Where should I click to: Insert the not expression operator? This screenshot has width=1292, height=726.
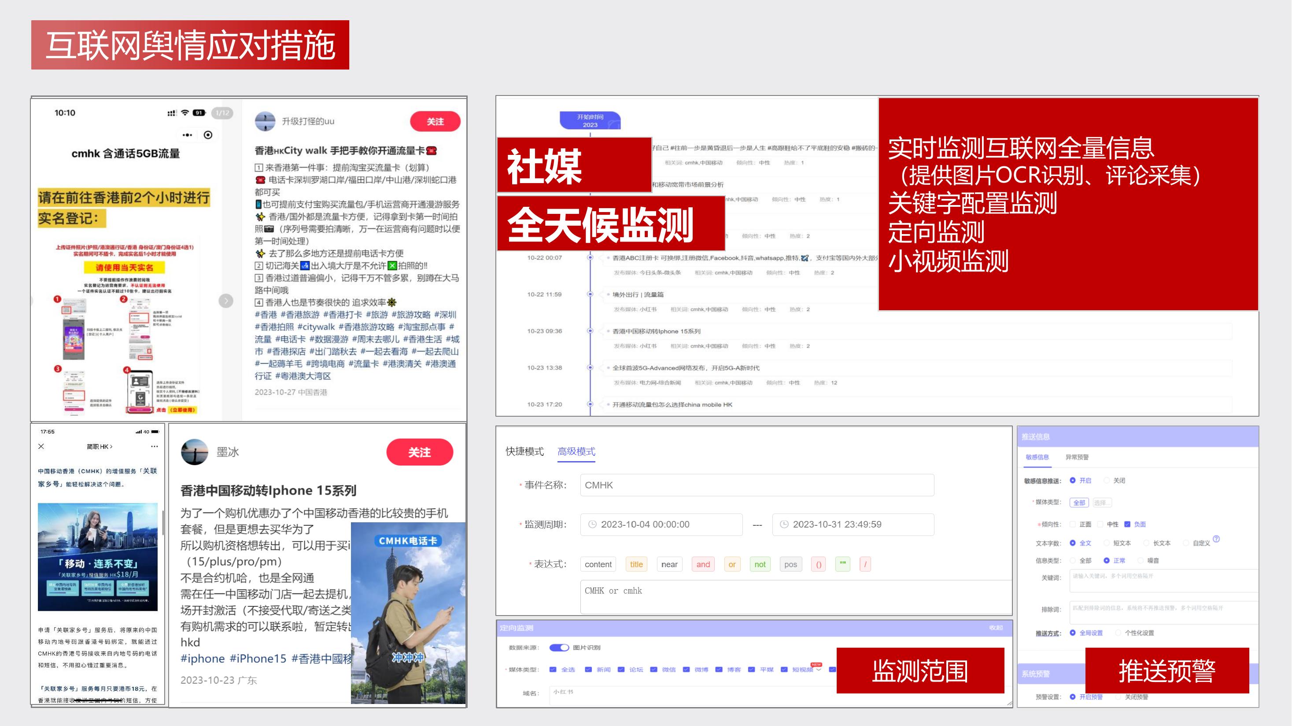click(x=760, y=564)
